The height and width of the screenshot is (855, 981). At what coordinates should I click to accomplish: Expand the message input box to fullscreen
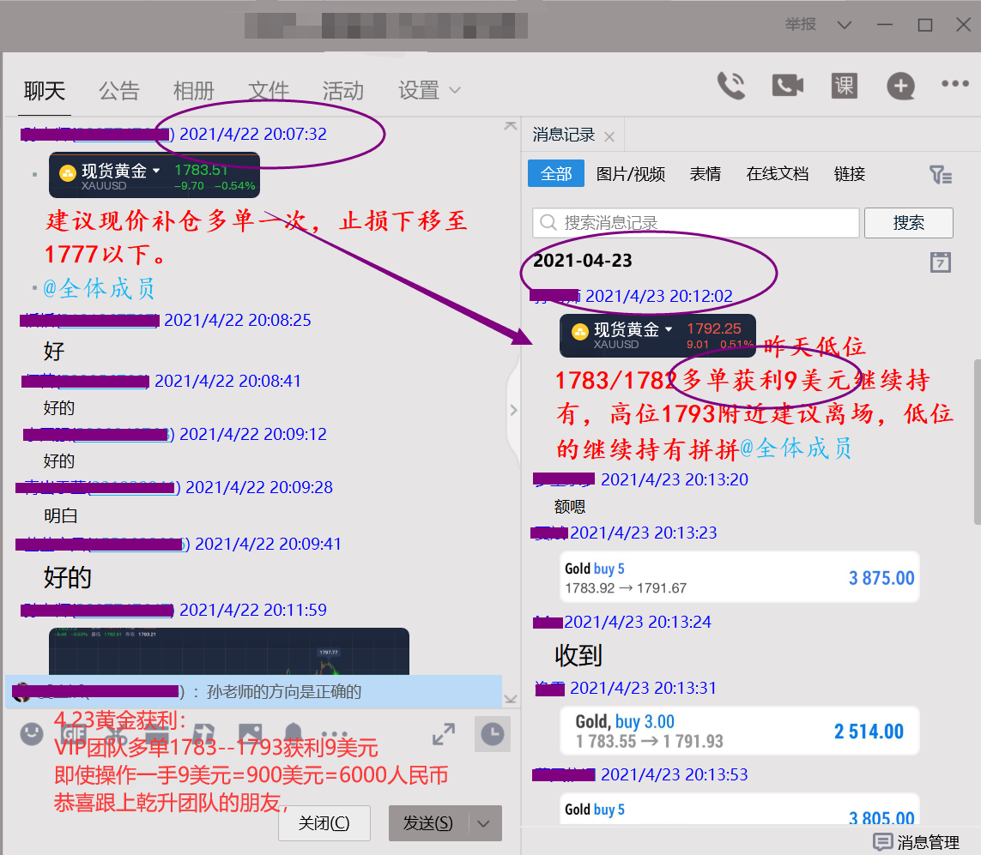tap(444, 734)
